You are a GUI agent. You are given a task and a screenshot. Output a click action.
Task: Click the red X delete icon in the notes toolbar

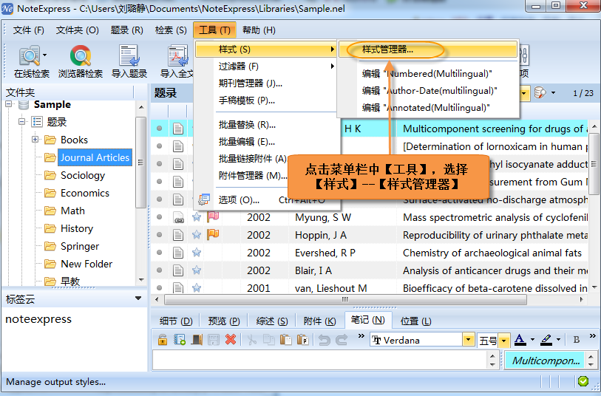pyautogui.click(x=231, y=339)
